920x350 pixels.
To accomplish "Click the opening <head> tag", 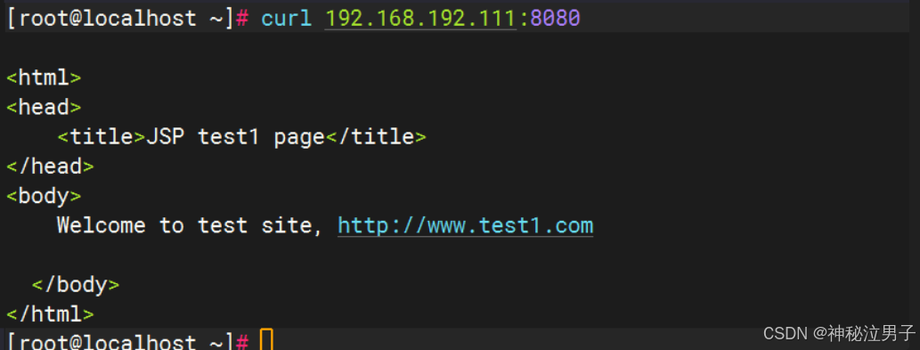I will click(x=44, y=107).
